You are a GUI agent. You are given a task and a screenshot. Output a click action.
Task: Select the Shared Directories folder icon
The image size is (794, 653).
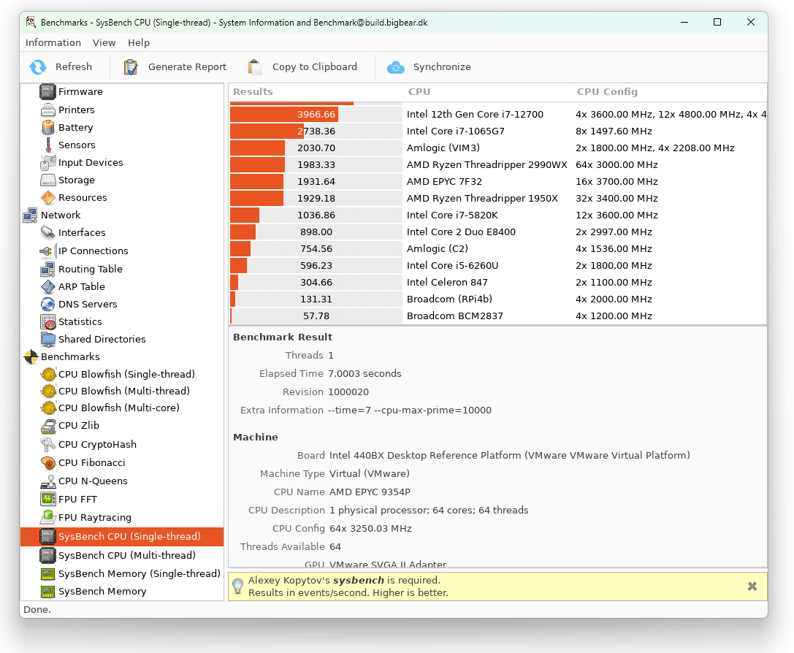pos(47,339)
